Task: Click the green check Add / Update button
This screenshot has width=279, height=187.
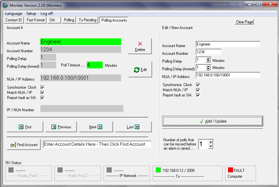Action: tap(212, 121)
